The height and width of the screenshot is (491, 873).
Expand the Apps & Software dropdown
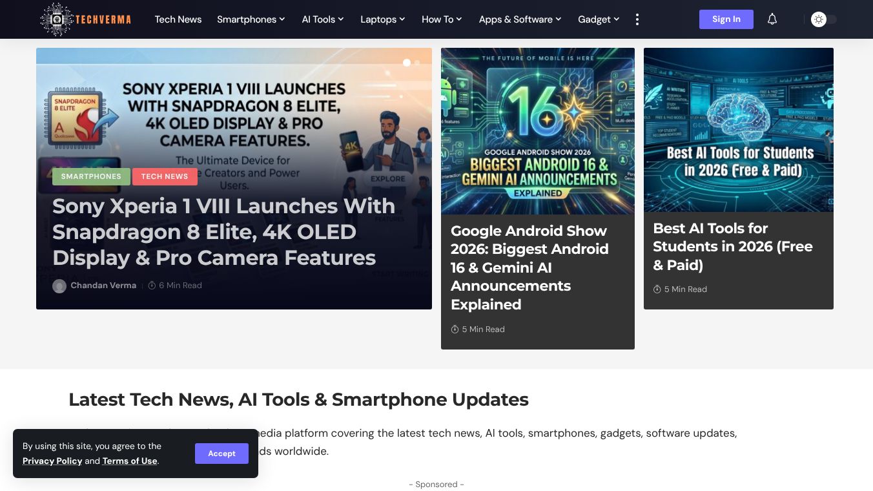(520, 19)
